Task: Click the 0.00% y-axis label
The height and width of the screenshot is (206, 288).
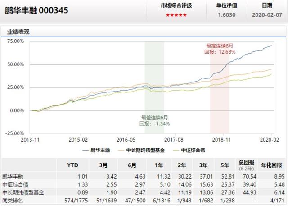Action: (17, 110)
